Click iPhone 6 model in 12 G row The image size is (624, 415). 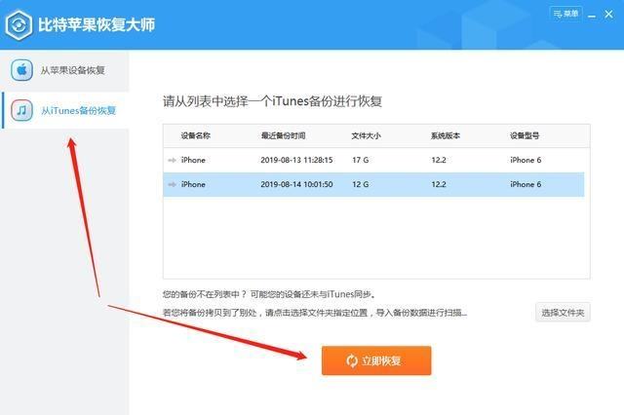coord(526,184)
